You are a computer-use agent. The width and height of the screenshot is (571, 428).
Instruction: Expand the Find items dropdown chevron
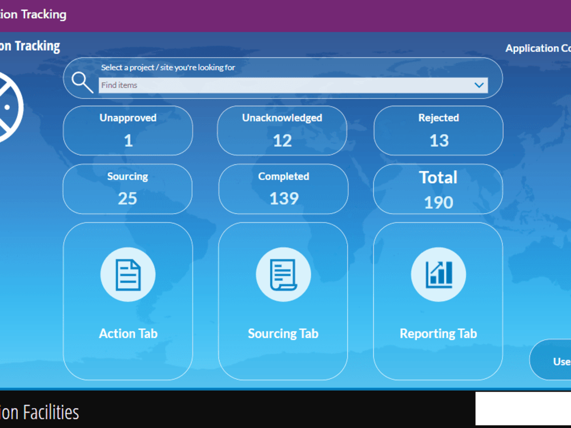(x=479, y=84)
